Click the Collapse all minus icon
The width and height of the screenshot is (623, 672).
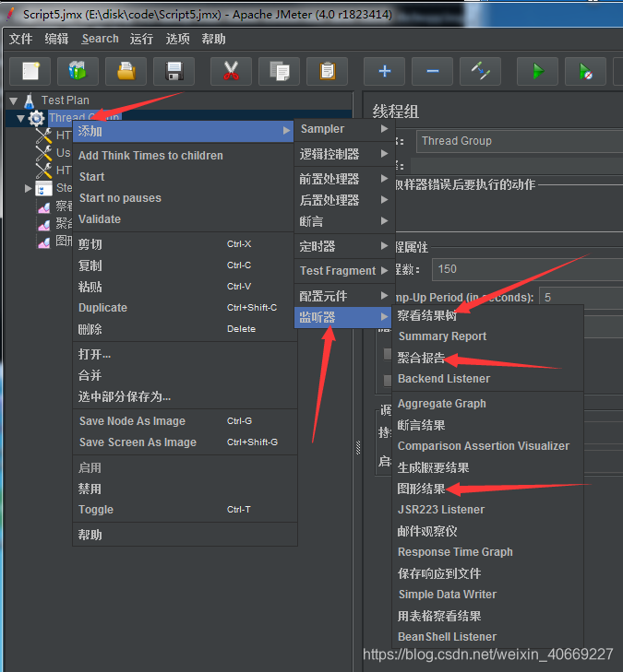click(432, 71)
